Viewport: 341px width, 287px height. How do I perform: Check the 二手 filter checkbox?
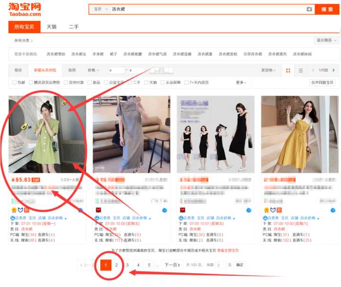click(x=130, y=82)
